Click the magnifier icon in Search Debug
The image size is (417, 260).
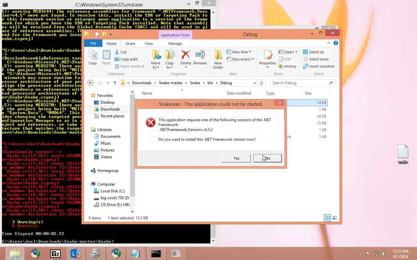coord(331,83)
